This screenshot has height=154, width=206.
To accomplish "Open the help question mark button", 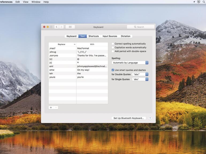I will point(150,118).
